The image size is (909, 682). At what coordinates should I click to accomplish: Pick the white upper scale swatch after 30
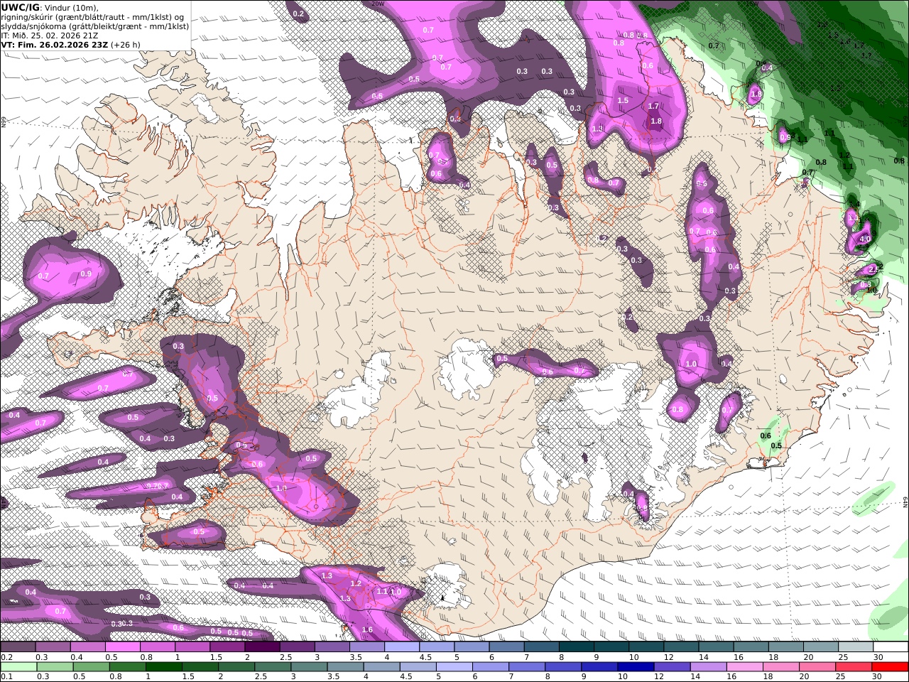tap(891, 647)
